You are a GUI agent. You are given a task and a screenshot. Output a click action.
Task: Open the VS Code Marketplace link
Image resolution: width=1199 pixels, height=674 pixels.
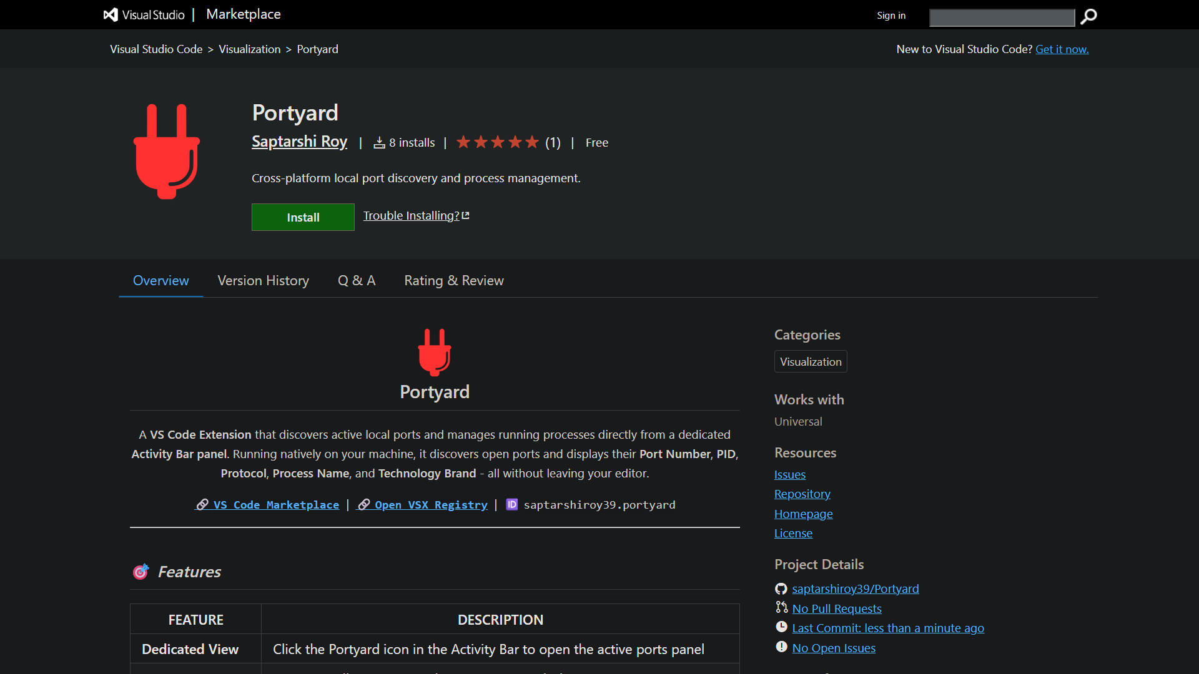tap(267, 505)
